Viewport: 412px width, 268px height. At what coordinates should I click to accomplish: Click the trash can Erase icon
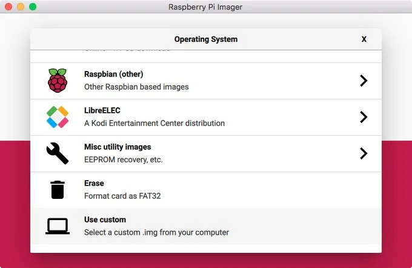click(x=58, y=190)
